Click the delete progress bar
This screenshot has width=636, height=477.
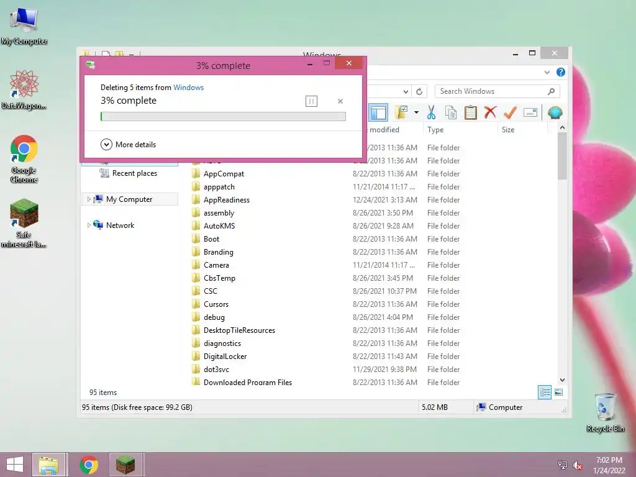pyautogui.click(x=223, y=116)
